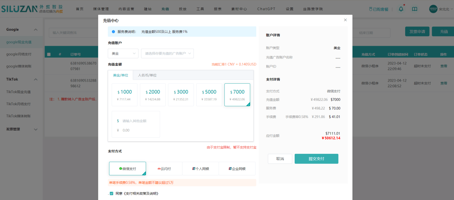Choose 云闪付 as the payment method
Screen dimensions: 454x200
pos(164,169)
